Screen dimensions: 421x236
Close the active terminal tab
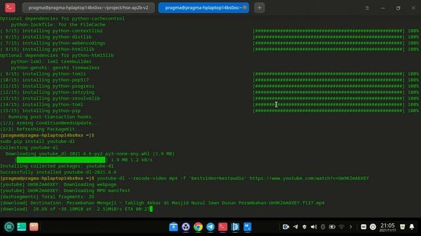point(245,8)
